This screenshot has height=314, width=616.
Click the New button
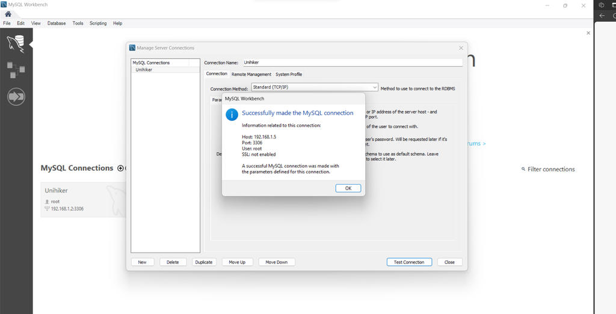click(142, 262)
